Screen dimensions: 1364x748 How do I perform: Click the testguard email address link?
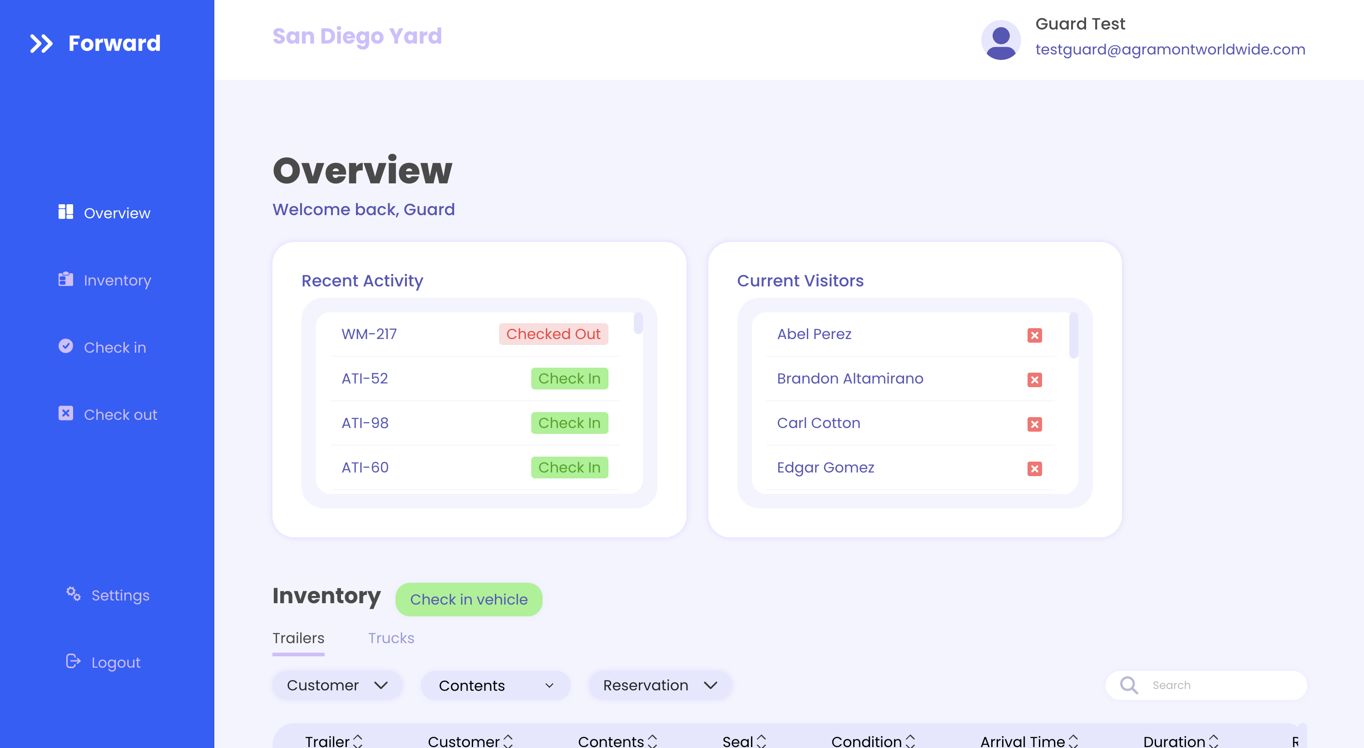tap(1170, 49)
